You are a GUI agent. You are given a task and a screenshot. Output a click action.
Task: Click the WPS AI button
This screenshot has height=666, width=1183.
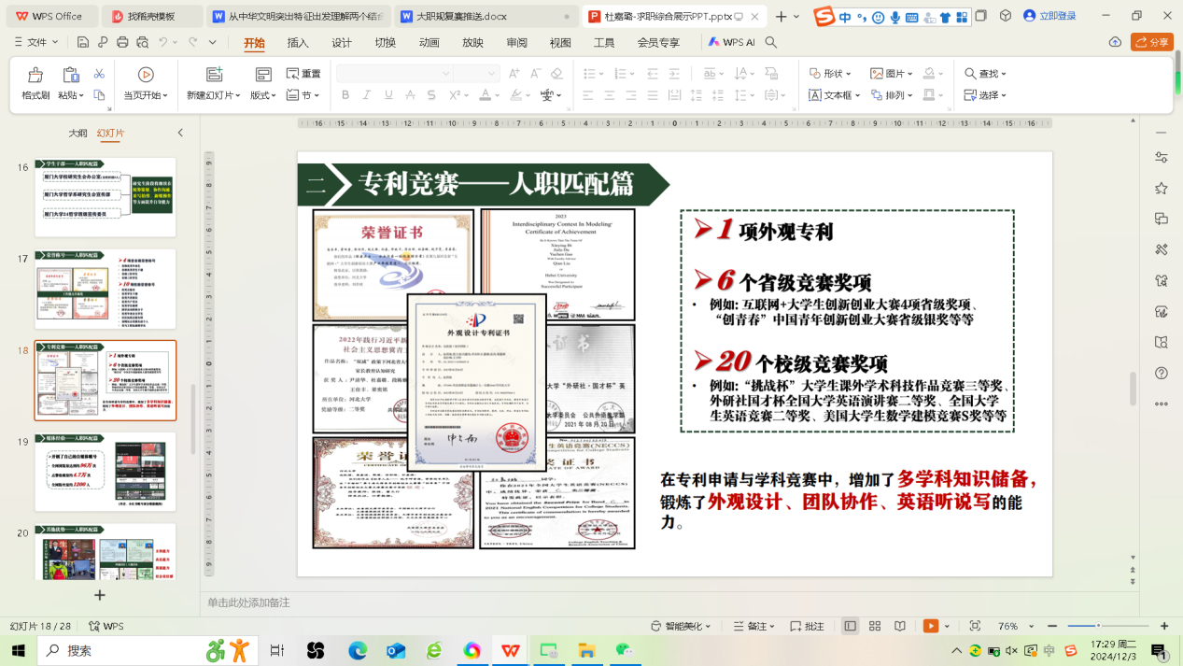tap(731, 42)
